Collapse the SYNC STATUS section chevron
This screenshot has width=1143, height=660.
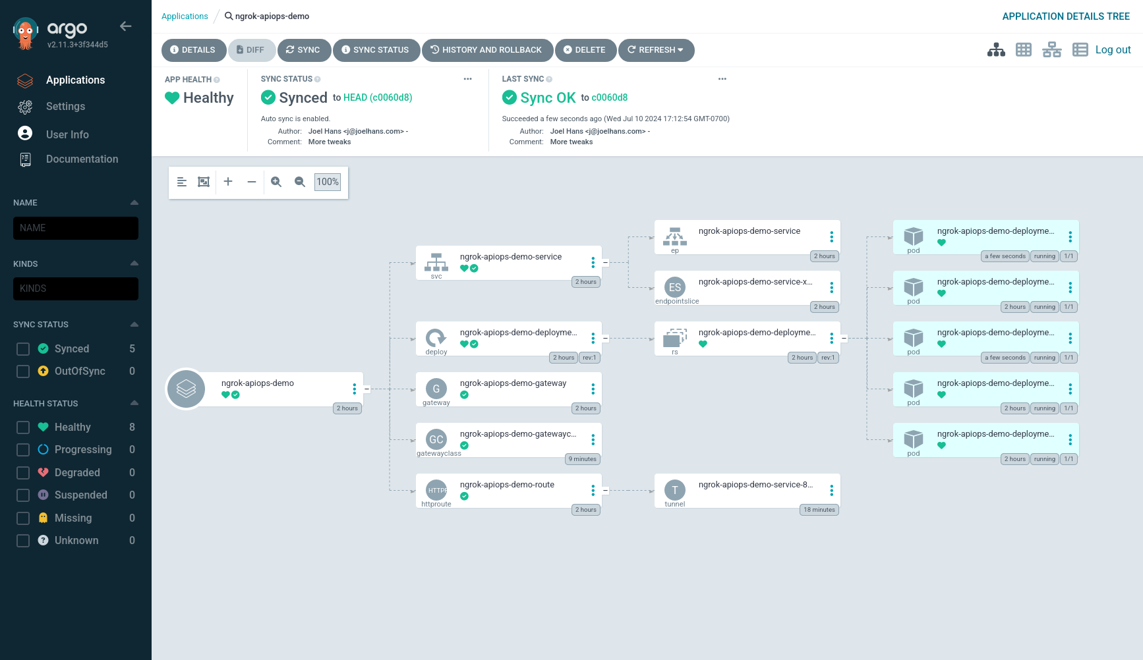134,324
